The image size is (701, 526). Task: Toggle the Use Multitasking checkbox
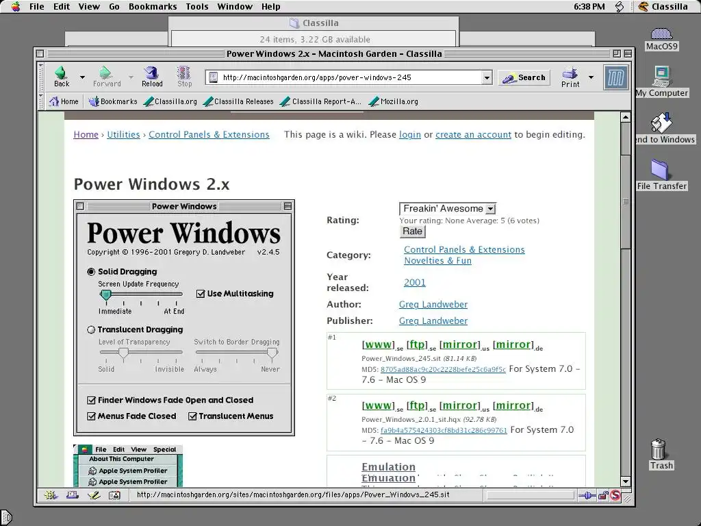201,294
